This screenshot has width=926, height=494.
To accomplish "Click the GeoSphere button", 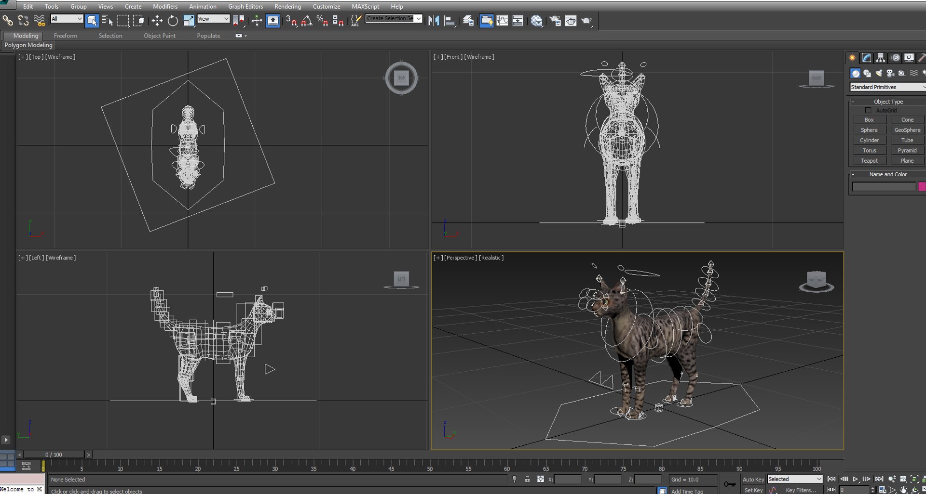I will point(907,130).
